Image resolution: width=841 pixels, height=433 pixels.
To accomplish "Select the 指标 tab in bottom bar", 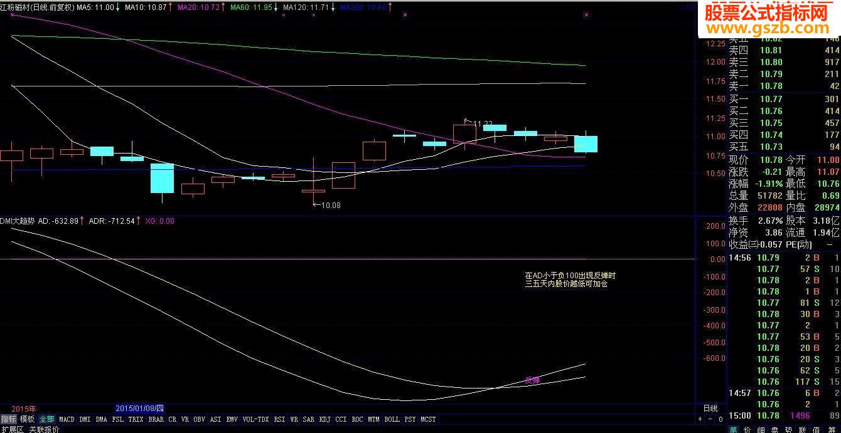I will click(x=9, y=419).
